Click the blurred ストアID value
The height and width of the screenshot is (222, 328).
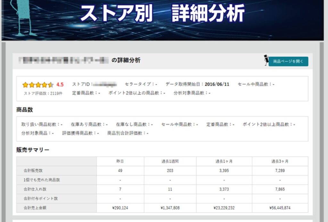(x=105, y=84)
